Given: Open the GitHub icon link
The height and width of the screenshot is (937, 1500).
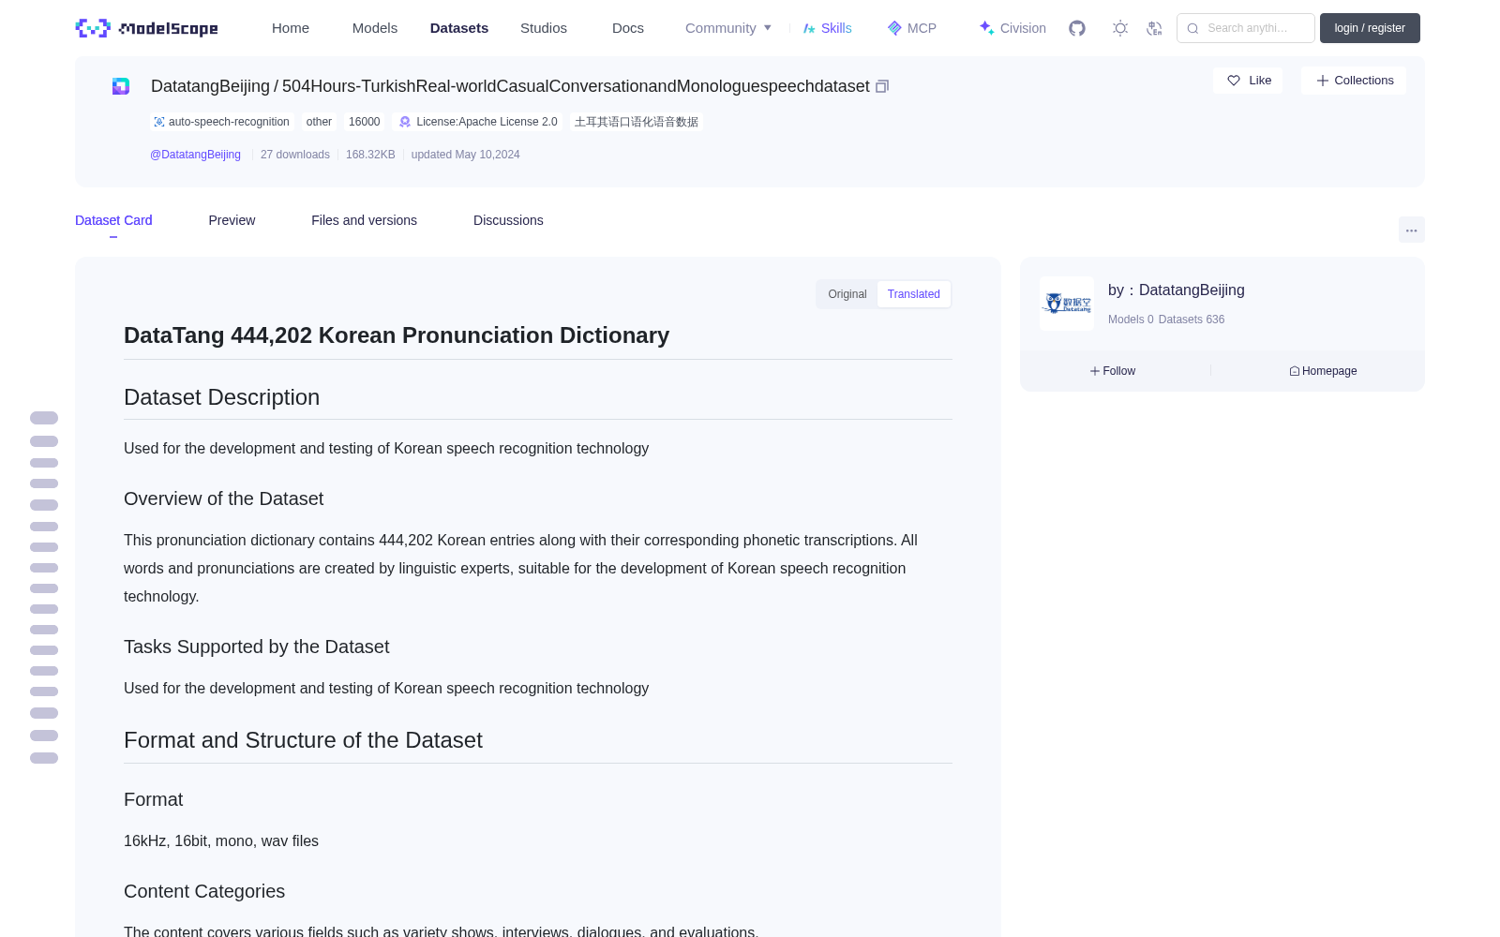Looking at the screenshot, I should coord(1077,28).
